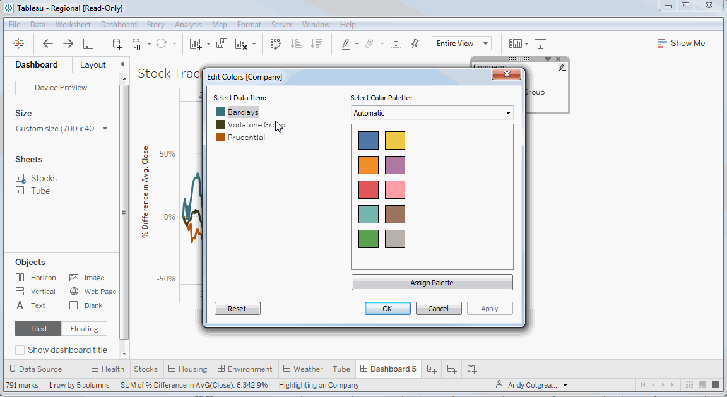Select the Presentation Mode icon in the toolbar
Viewport: 727px width, 397px height.
point(541,43)
